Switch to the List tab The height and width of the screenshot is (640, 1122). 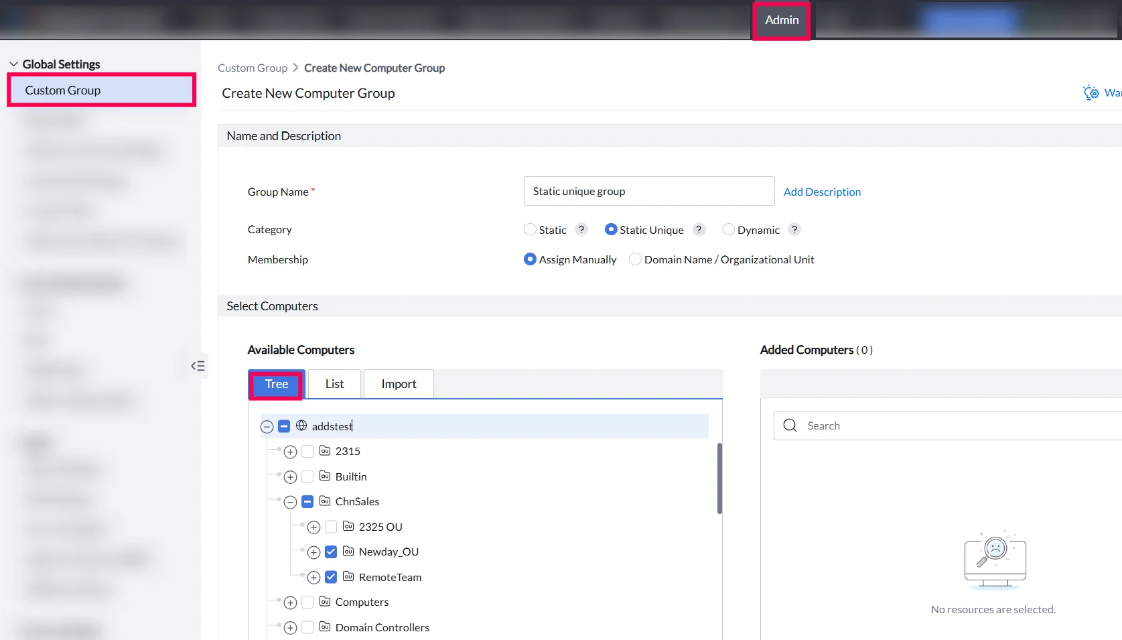coord(334,384)
